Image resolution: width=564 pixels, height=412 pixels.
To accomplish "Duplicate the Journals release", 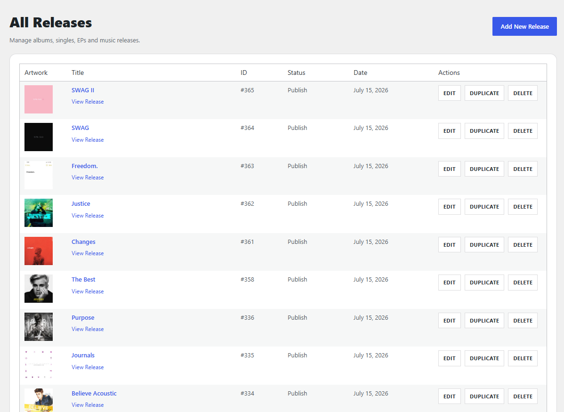I will [484, 358].
